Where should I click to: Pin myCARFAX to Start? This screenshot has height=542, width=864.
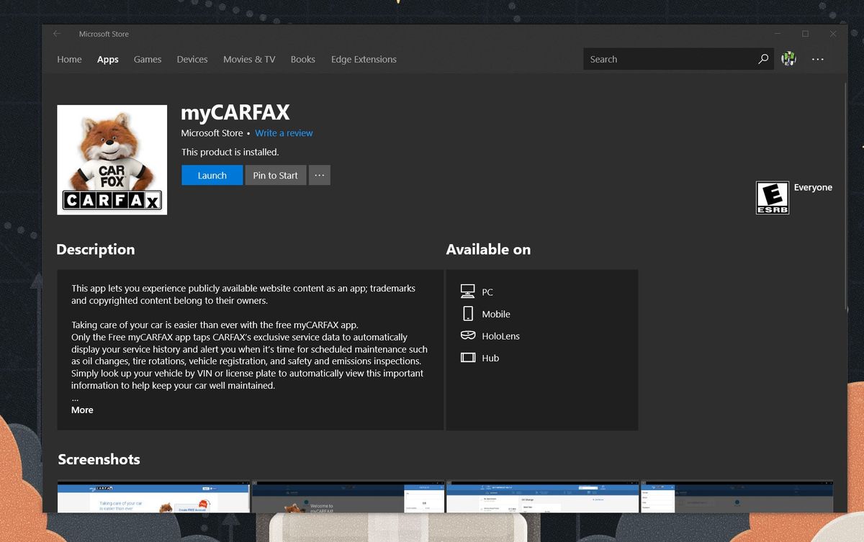click(275, 175)
